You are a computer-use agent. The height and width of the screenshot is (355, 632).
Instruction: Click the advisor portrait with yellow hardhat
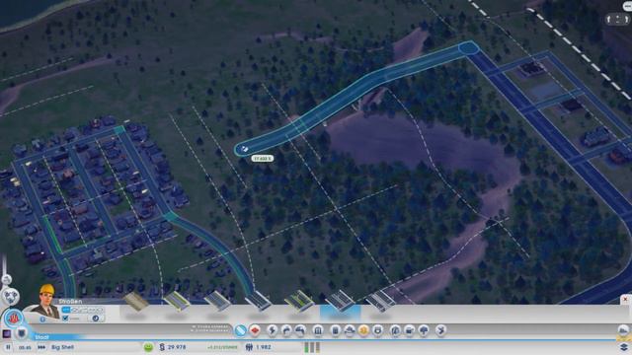coord(46,301)
